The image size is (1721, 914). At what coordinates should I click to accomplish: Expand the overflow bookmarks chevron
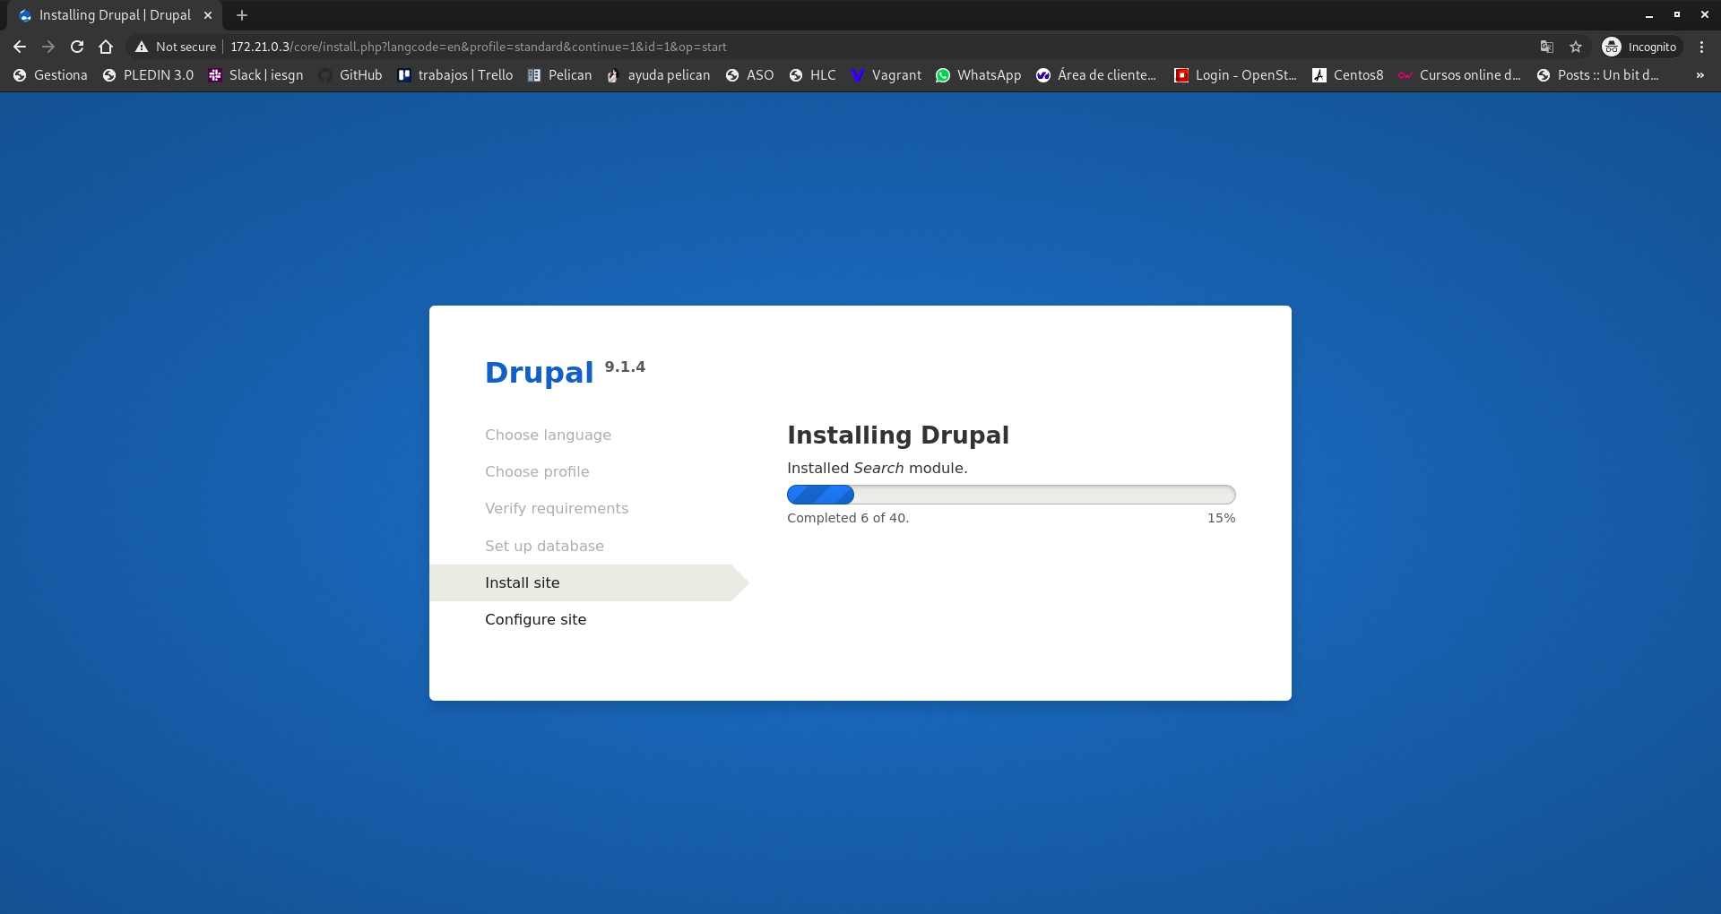pos(1699,75)
